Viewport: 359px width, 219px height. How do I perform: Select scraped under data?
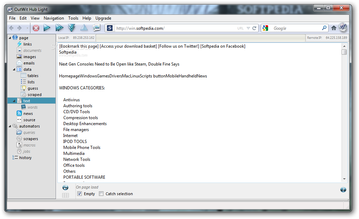pyautogui.click(x=35, y=95)
